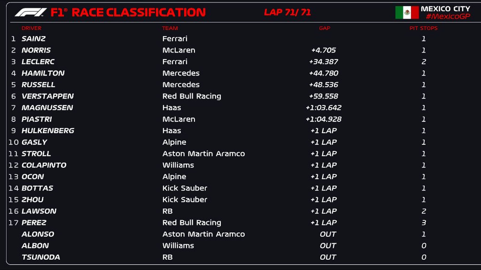Click the Mexican flag icon
This screenshot has height=270, width=481.
tap(407, 12)
